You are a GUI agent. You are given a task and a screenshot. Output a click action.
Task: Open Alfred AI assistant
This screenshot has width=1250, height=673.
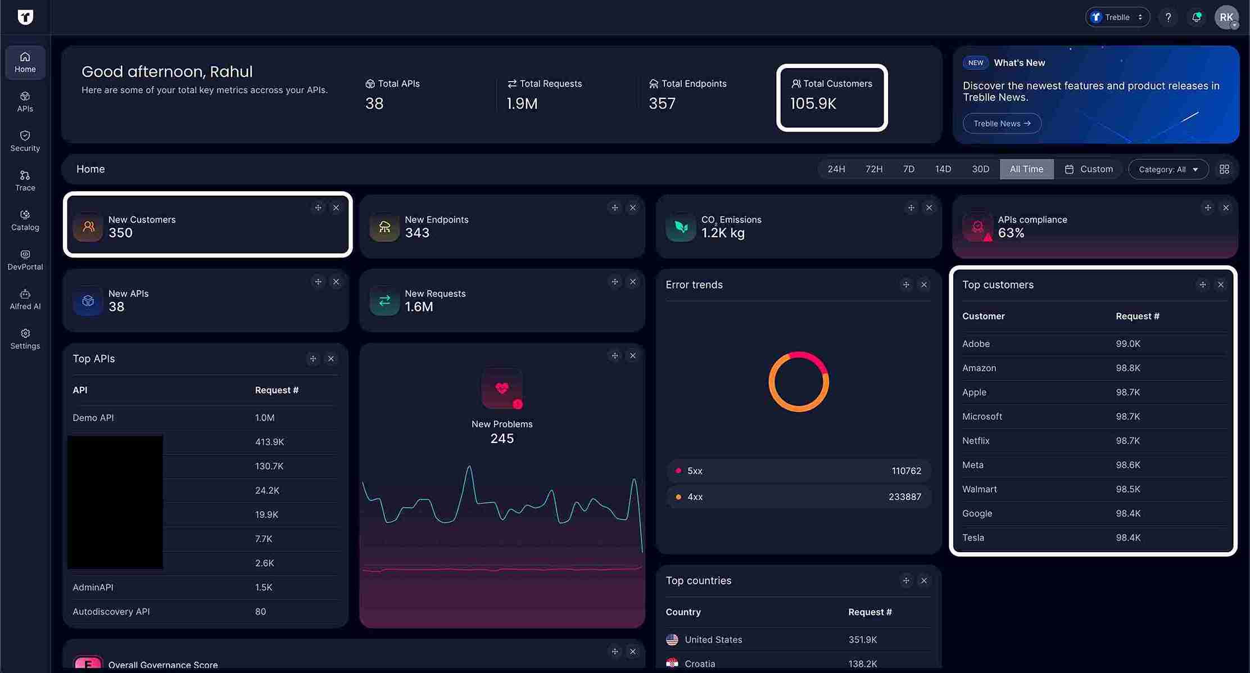[25, 299]
